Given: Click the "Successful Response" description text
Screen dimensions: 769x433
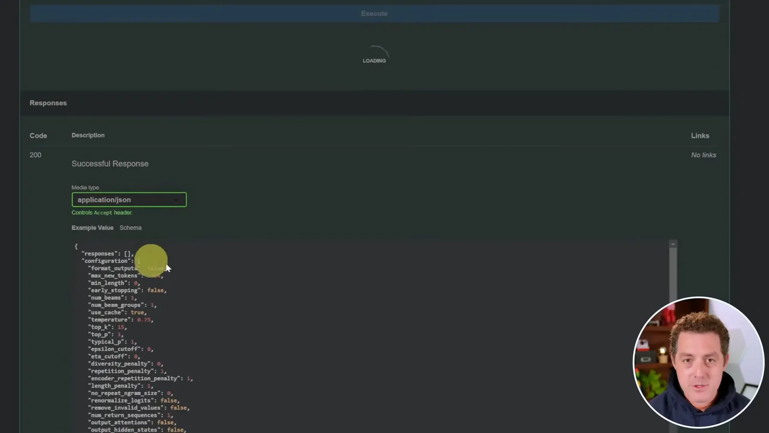Looking at the screenshot, I should pos(110,164).
